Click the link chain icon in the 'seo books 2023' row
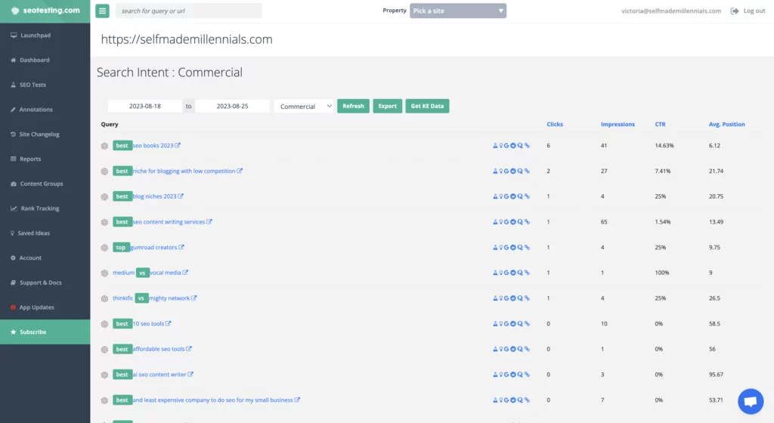The width and height of the screenshot is (774, 423). coord(527,146)
